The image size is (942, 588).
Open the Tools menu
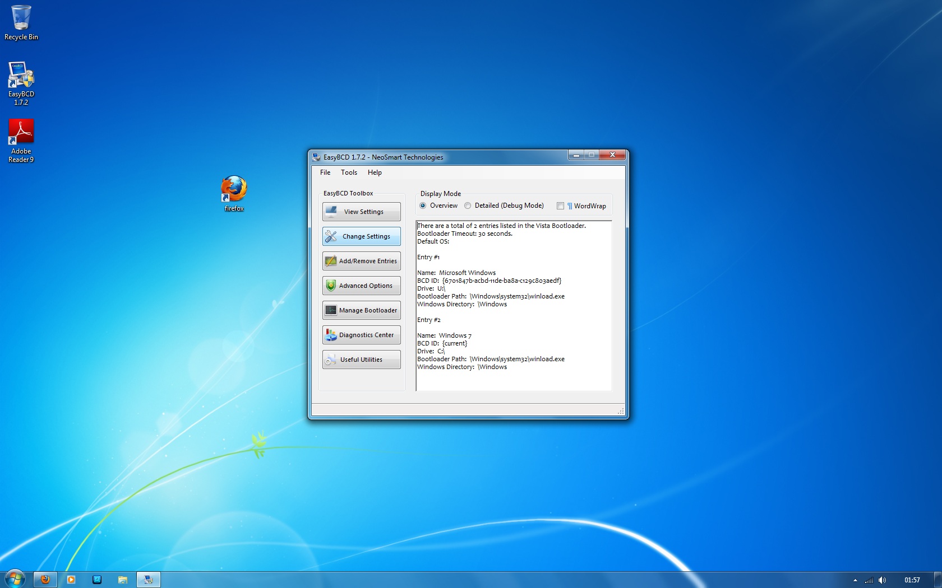[349, 172]
